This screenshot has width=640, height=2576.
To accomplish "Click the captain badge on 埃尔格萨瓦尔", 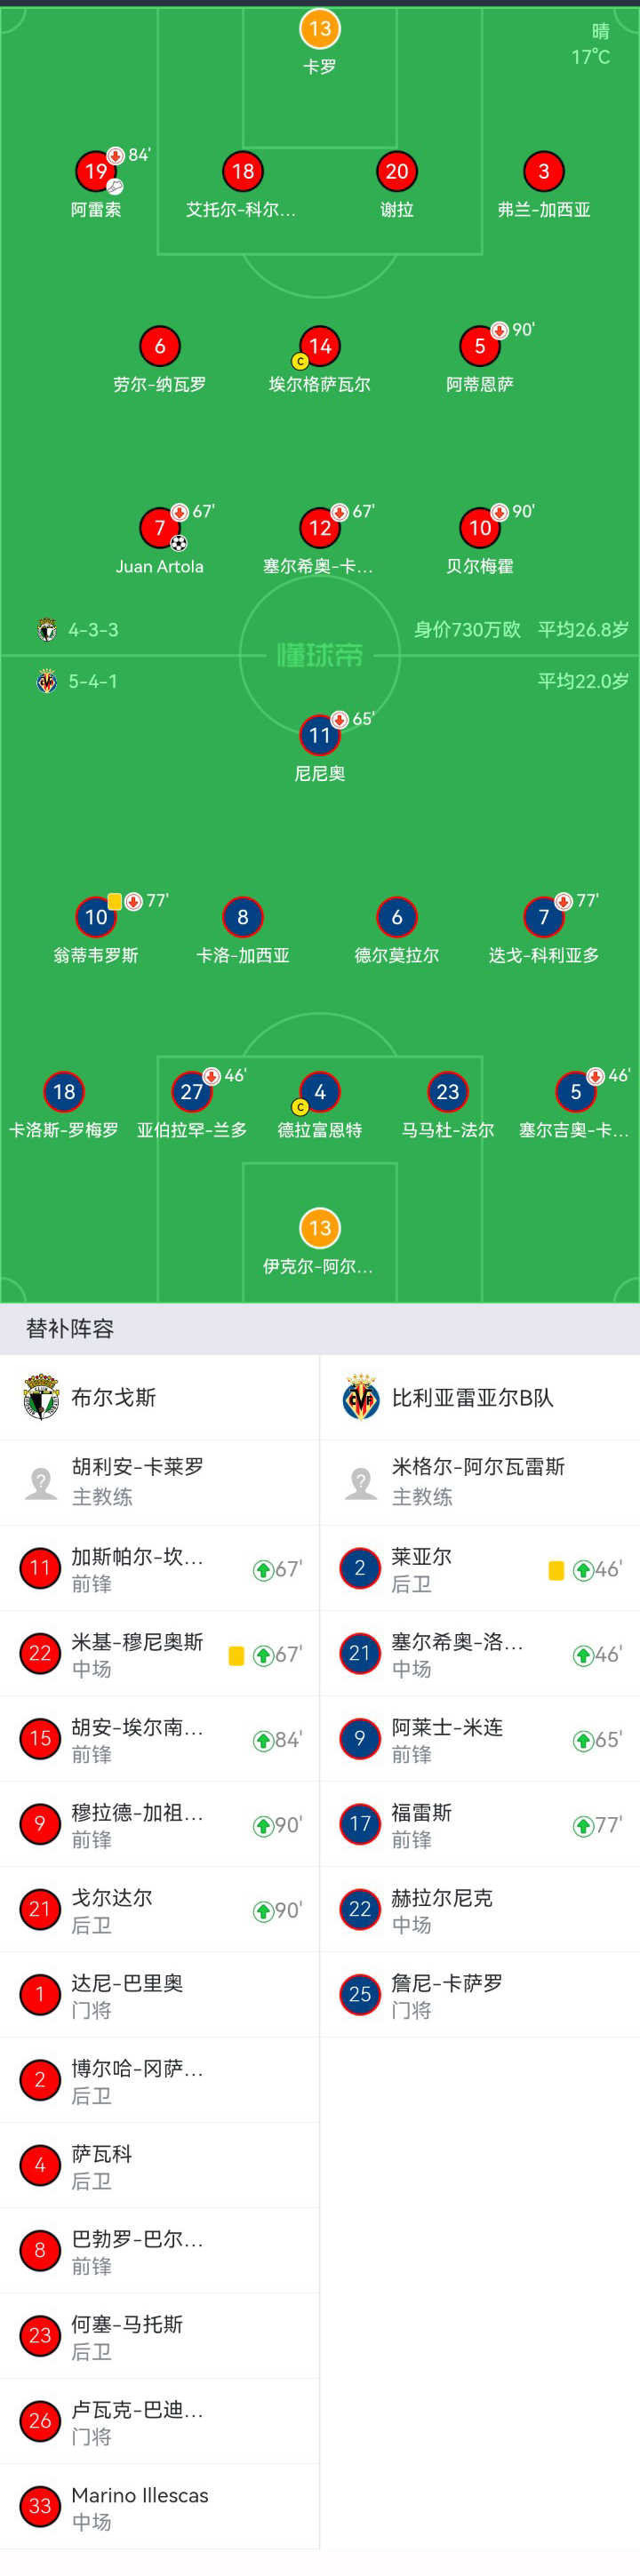I will [300, 361].
